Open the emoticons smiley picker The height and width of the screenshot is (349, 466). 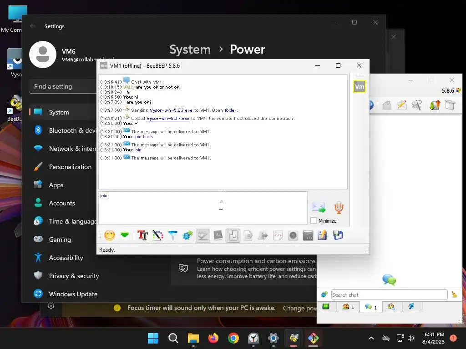point(109,235)
